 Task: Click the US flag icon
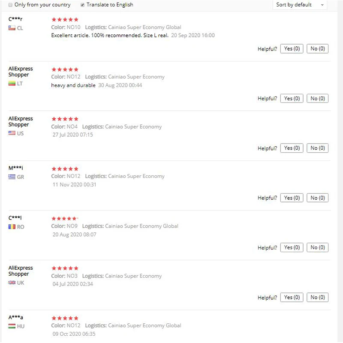click(12, 133)
